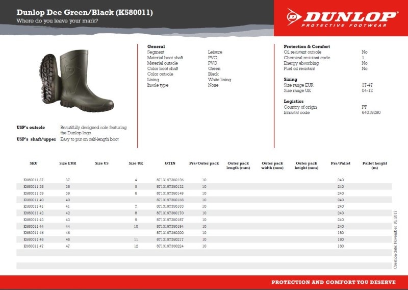This screenshot has width=408, height=290.
Task: Select the General section heading
Action: pyautogui.click(x=156, y=46)
